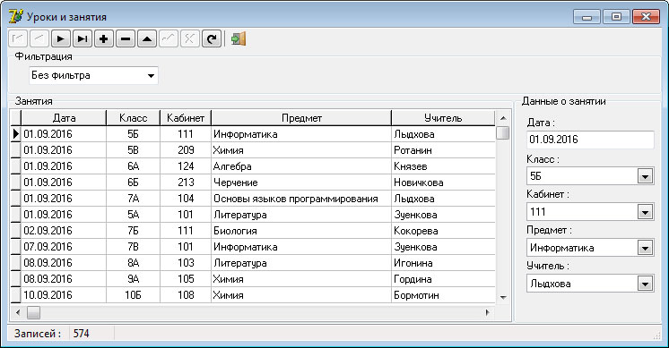The width and height of the screenshot is (669, 348).
Task: Minimize the Уроки и занятия window
Action: (x=586, y=17)
